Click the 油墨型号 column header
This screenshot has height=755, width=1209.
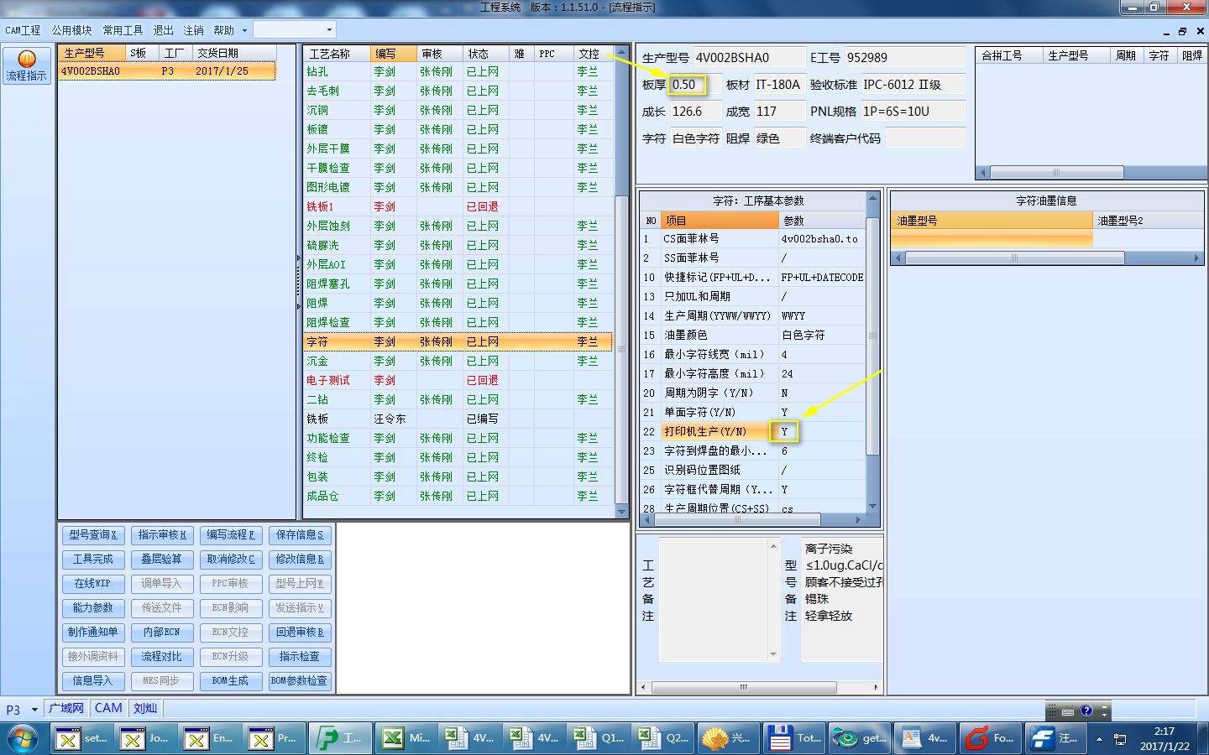[992, 221]
